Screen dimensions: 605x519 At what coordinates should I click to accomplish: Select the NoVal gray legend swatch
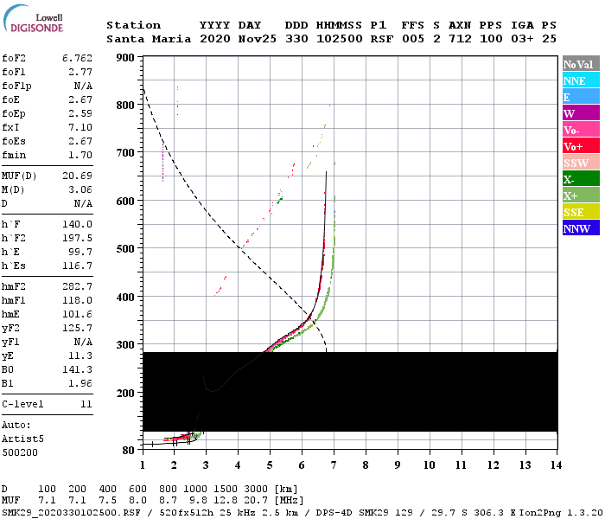(581, 64)
